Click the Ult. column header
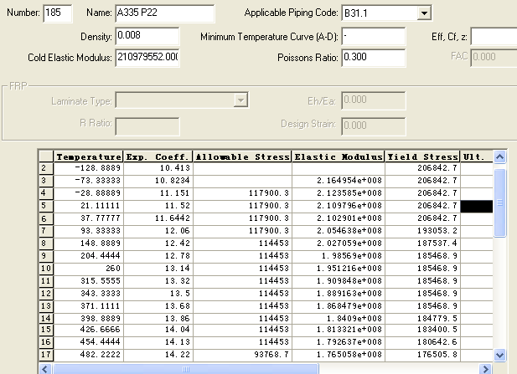The image size is (517, 374). [477, 156]
